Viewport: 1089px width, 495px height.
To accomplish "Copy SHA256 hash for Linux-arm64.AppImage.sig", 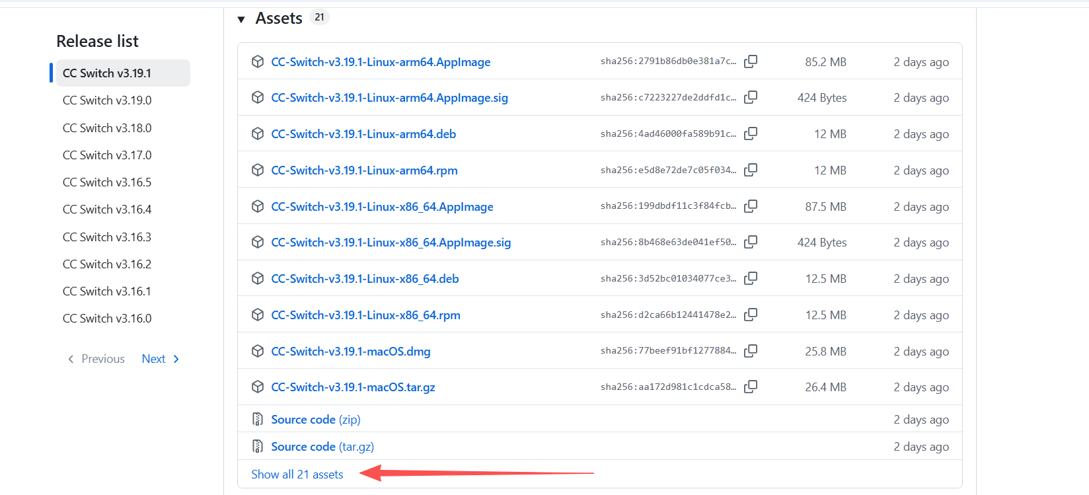I will coord(751,97).
